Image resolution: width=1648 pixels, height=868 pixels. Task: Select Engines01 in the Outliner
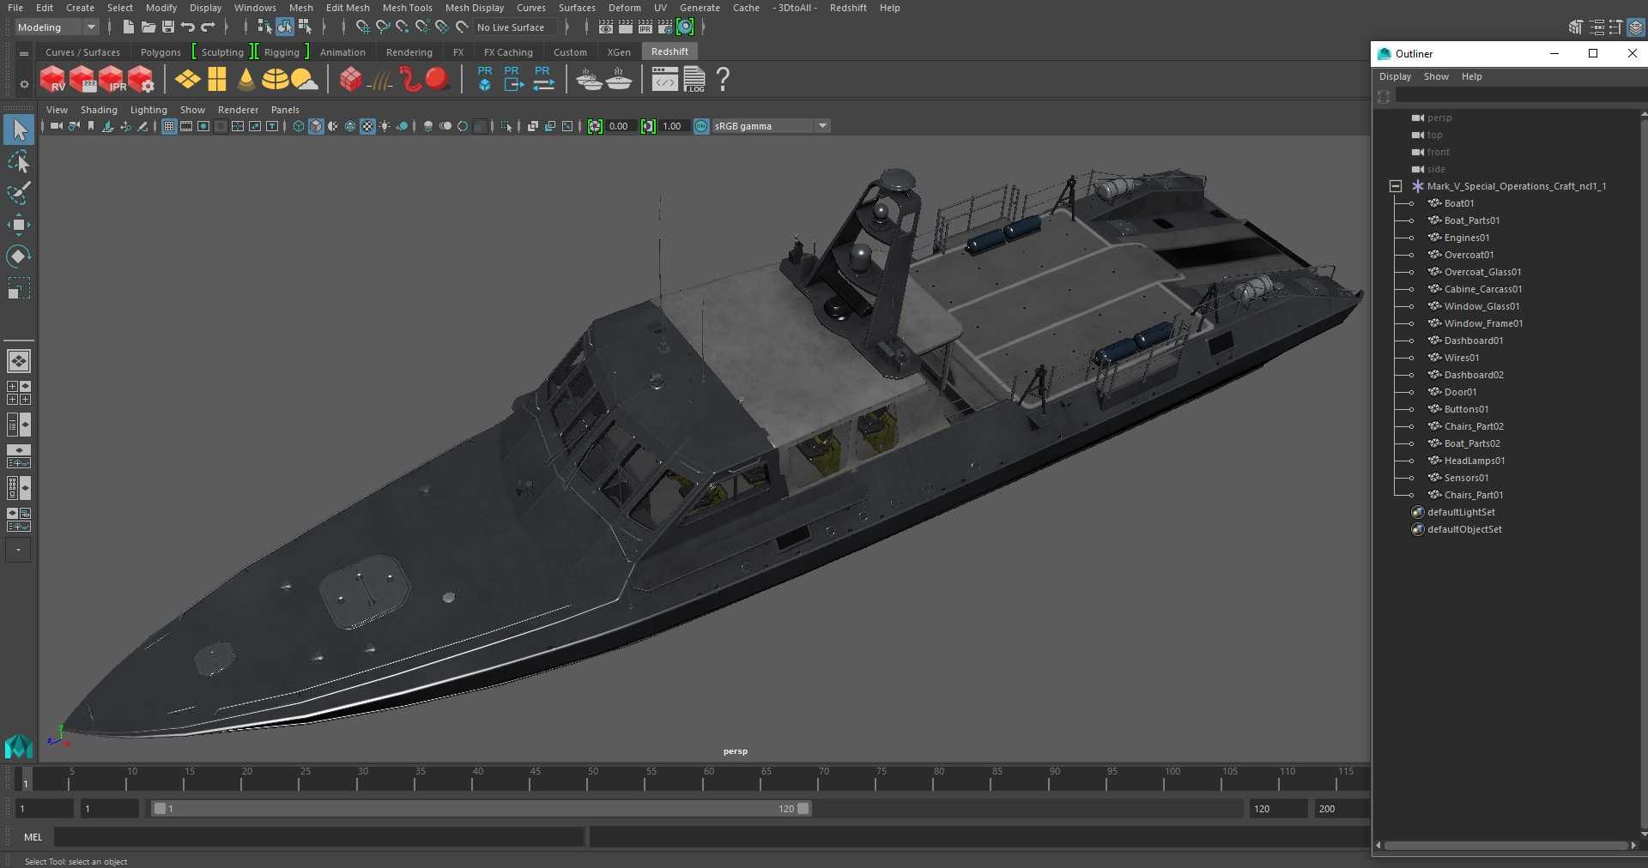coord(1467,238)
